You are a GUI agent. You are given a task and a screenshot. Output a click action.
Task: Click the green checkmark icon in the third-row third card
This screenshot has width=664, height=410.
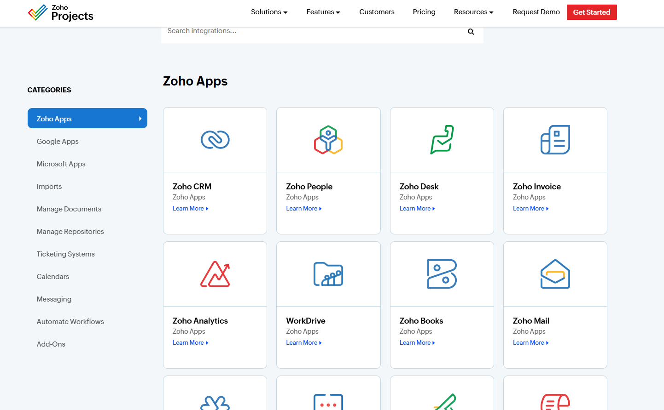pyautogui.click(x=445, y=402)
